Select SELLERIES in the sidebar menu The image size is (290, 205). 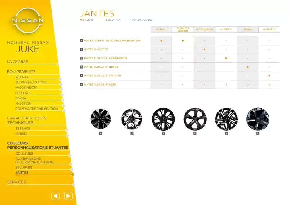(23, 167)
